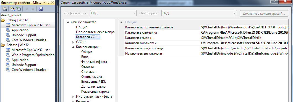Select the direct_project root node
Viewport: 293px width, 102px height.
(11, 15)
